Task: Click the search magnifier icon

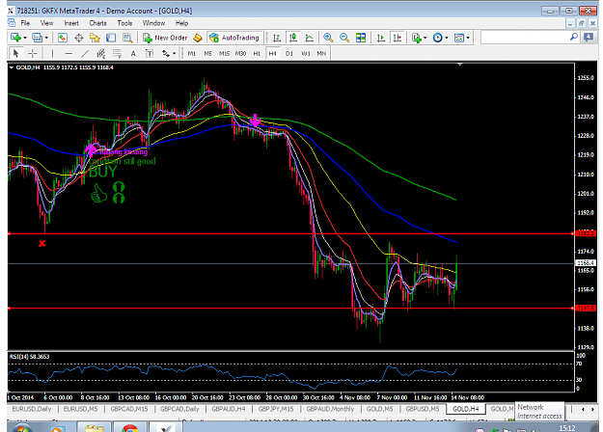Action: click(x=574, y=37)
